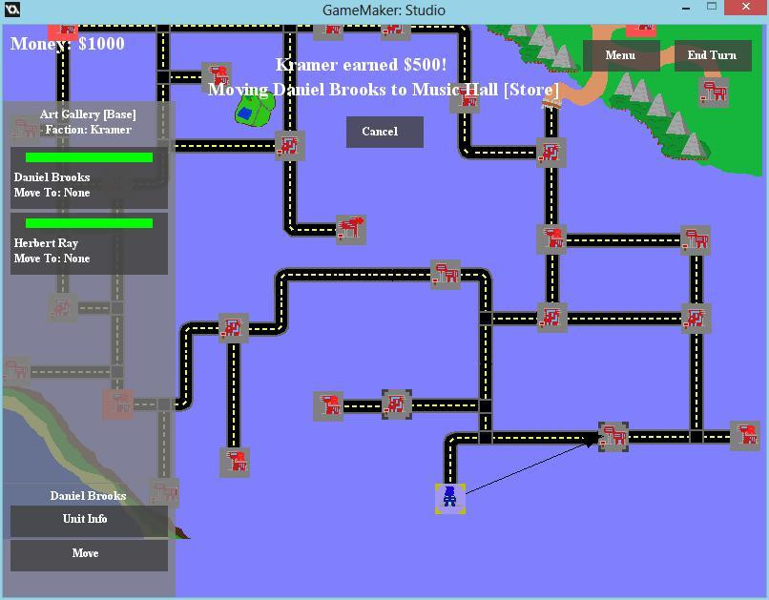Viewport: 769px width, 600px height.
Task: Cancel moving Daniel Brooks
Action: [385, 132]
